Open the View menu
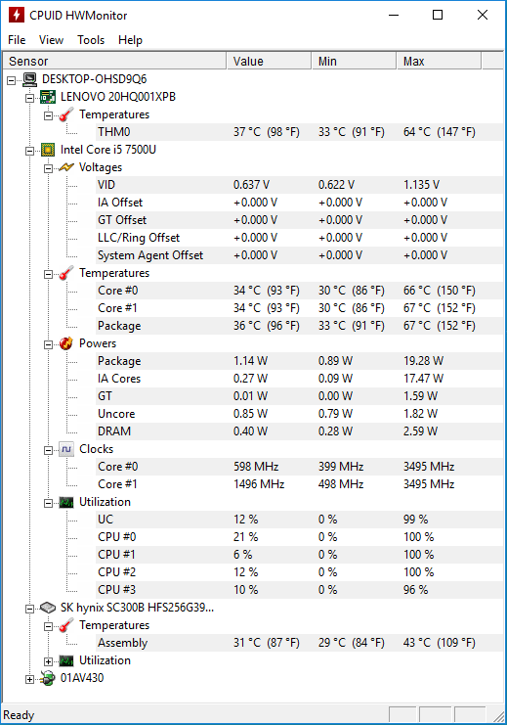This screenshot has height=725, width=507. click(51, 40)
